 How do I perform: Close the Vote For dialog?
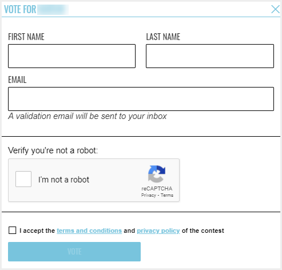click(275, 9)
